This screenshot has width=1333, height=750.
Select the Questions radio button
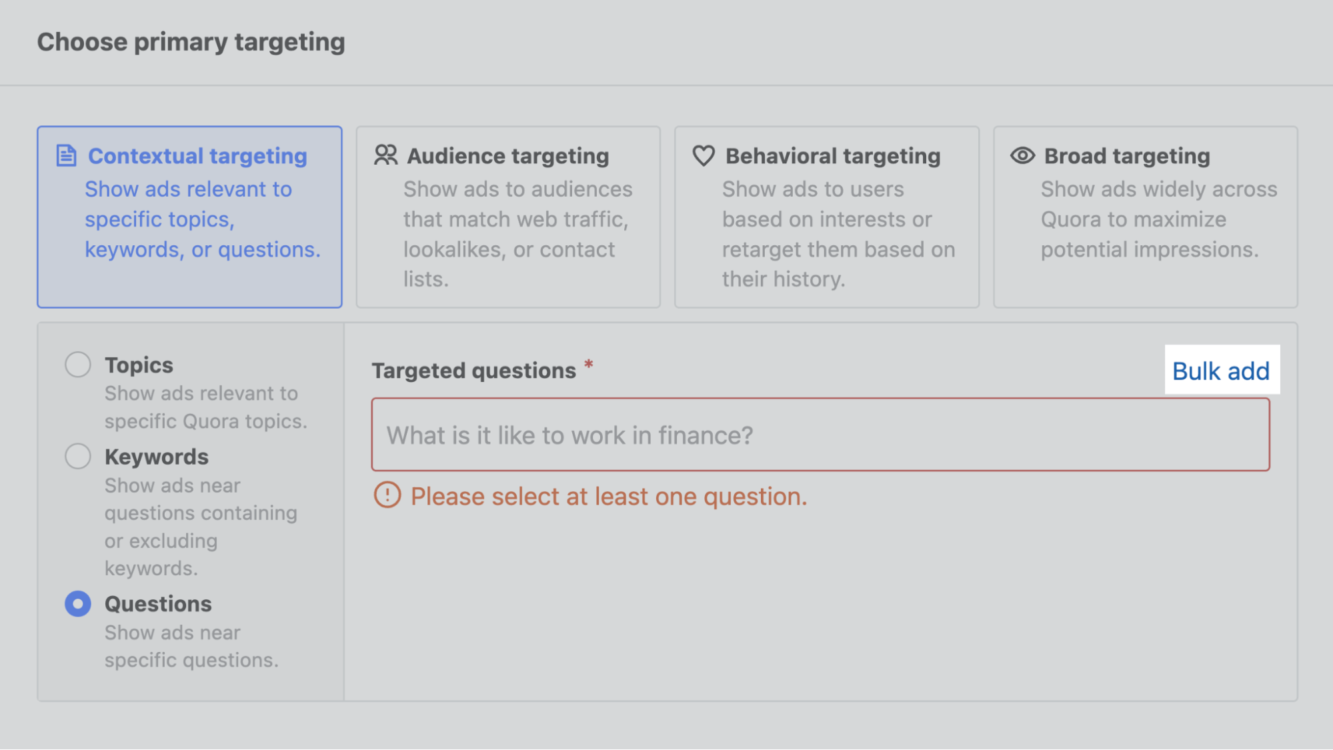click(77, 603)
